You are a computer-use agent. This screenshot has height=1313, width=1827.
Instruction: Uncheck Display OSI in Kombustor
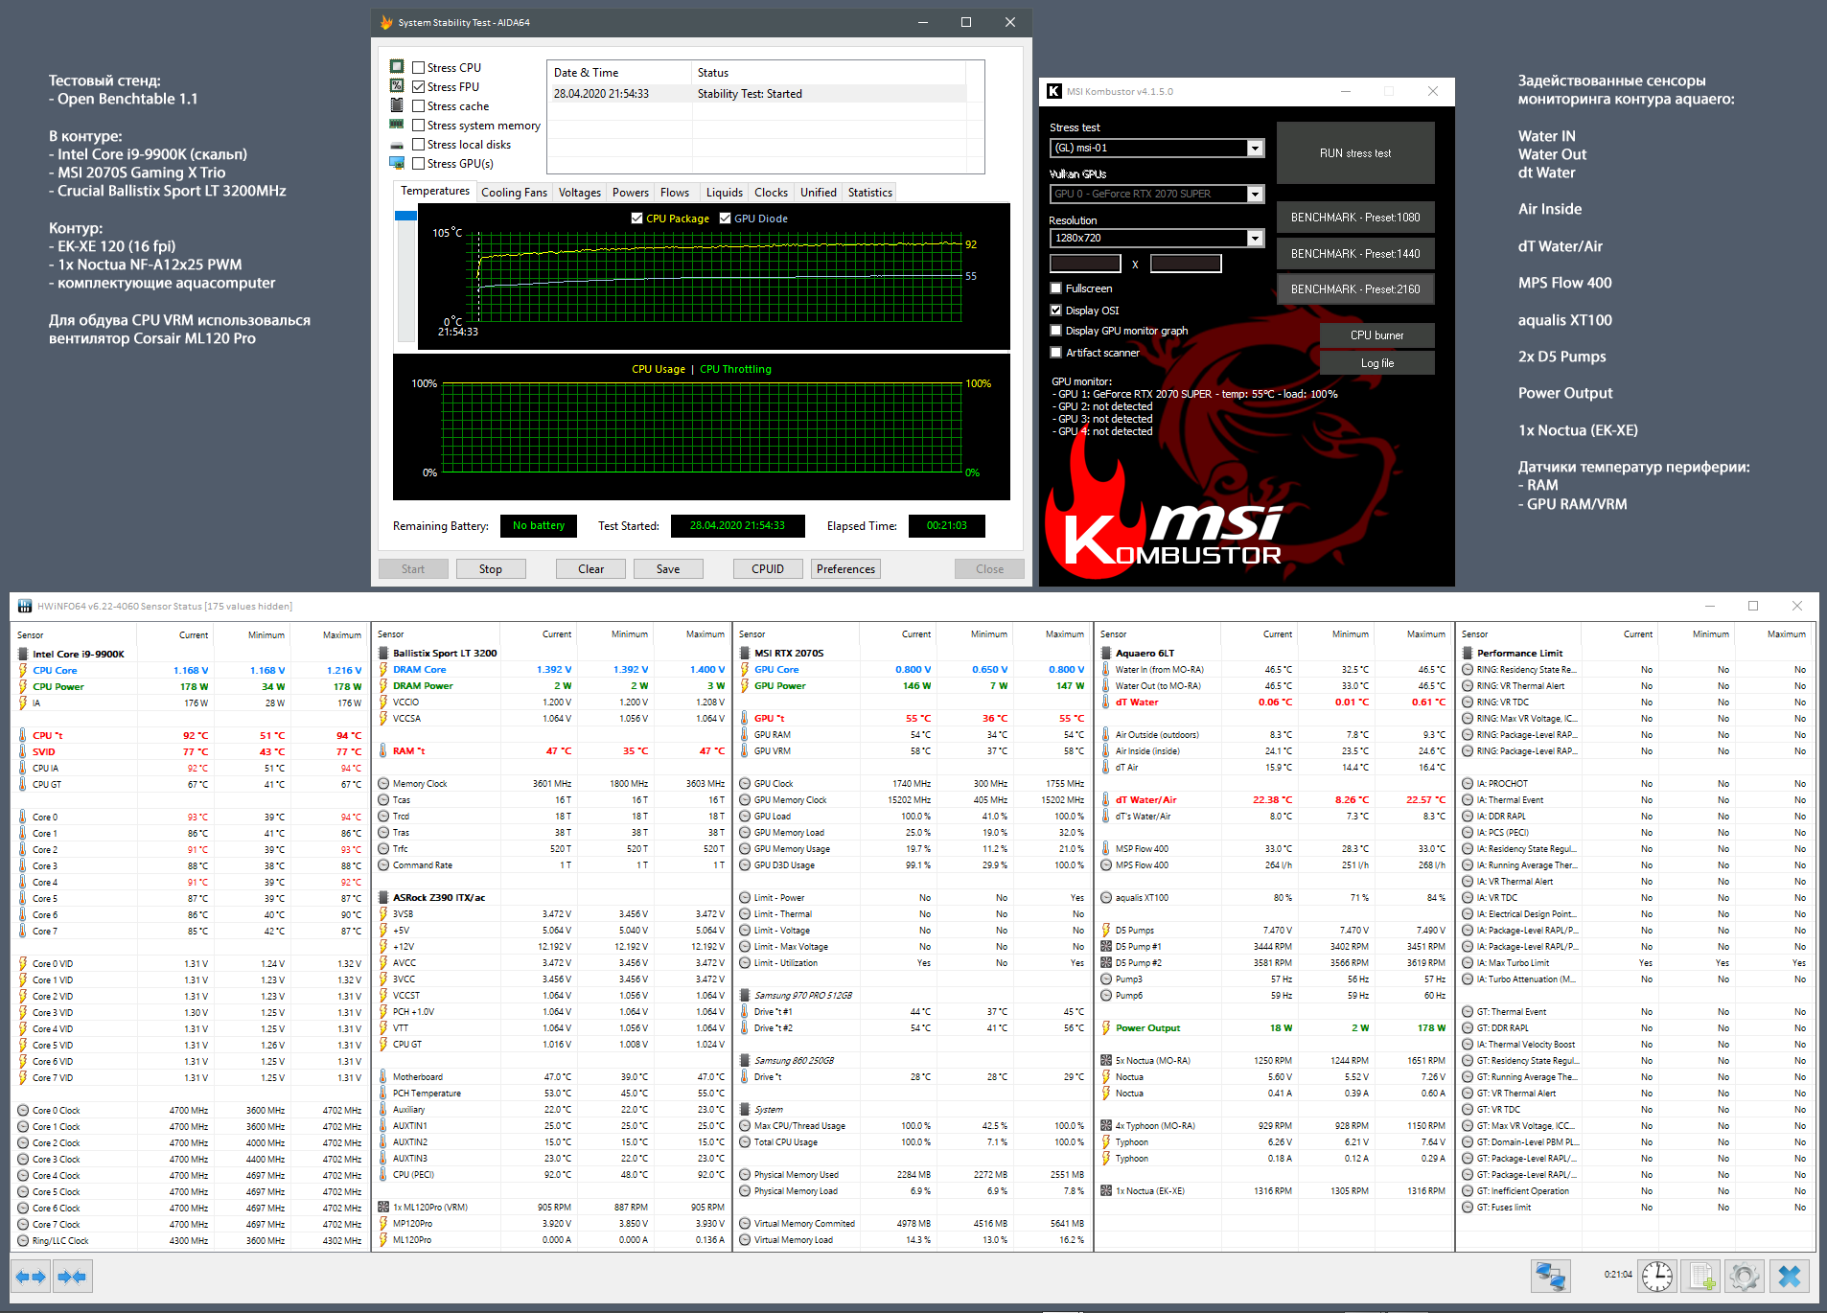[1055, 310]
